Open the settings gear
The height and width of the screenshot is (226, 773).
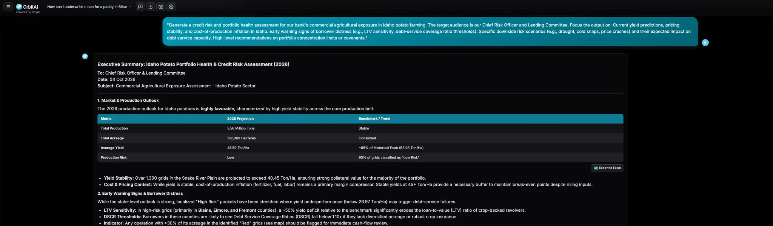pos(171,7)
